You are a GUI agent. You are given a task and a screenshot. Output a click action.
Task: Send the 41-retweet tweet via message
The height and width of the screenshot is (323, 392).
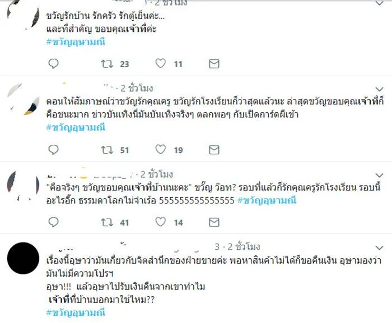pos(214,222)
